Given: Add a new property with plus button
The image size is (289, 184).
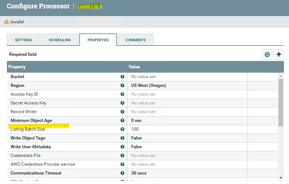Looking at the screenshot, I should pos(279,54).
